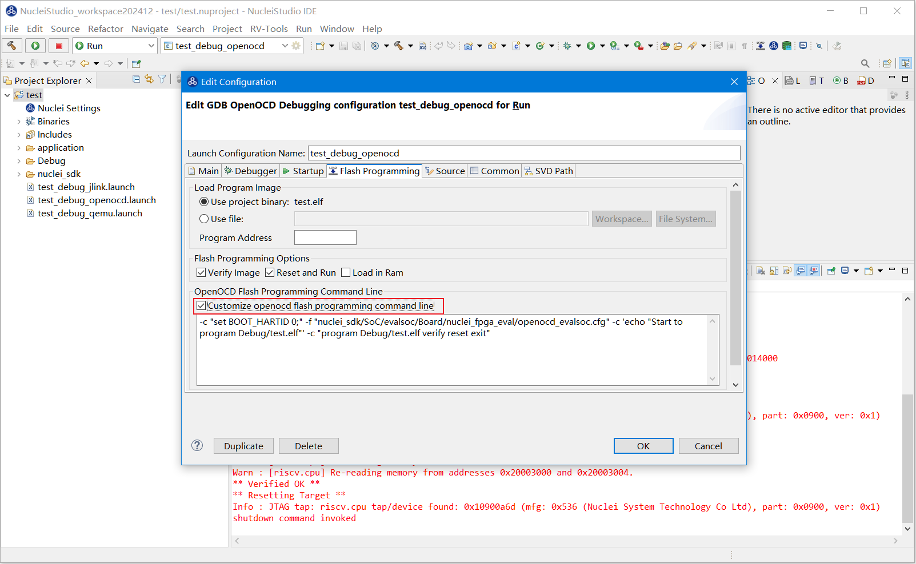
Task: Click the dialog's vertical scrollbar down arrow
Action: pos(735,385)
